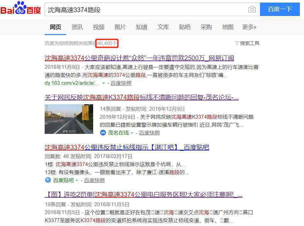
Task: Switch to the 视频 tab
Action: 99,27
